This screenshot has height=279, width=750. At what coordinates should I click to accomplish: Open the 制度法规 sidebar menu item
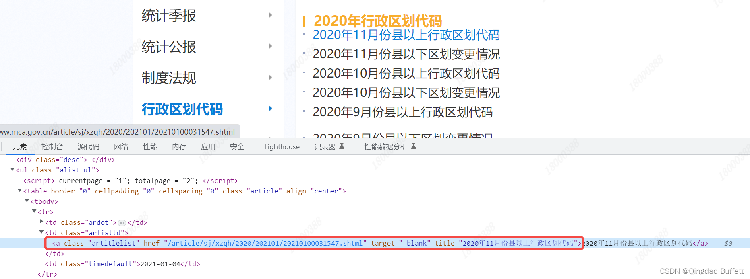point(169,78)
